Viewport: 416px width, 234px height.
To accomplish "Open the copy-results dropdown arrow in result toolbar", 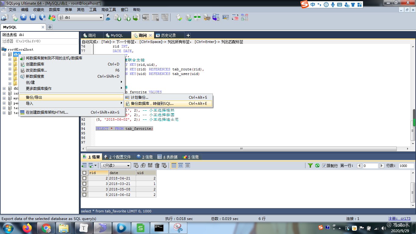I will (x=95, y=165).
